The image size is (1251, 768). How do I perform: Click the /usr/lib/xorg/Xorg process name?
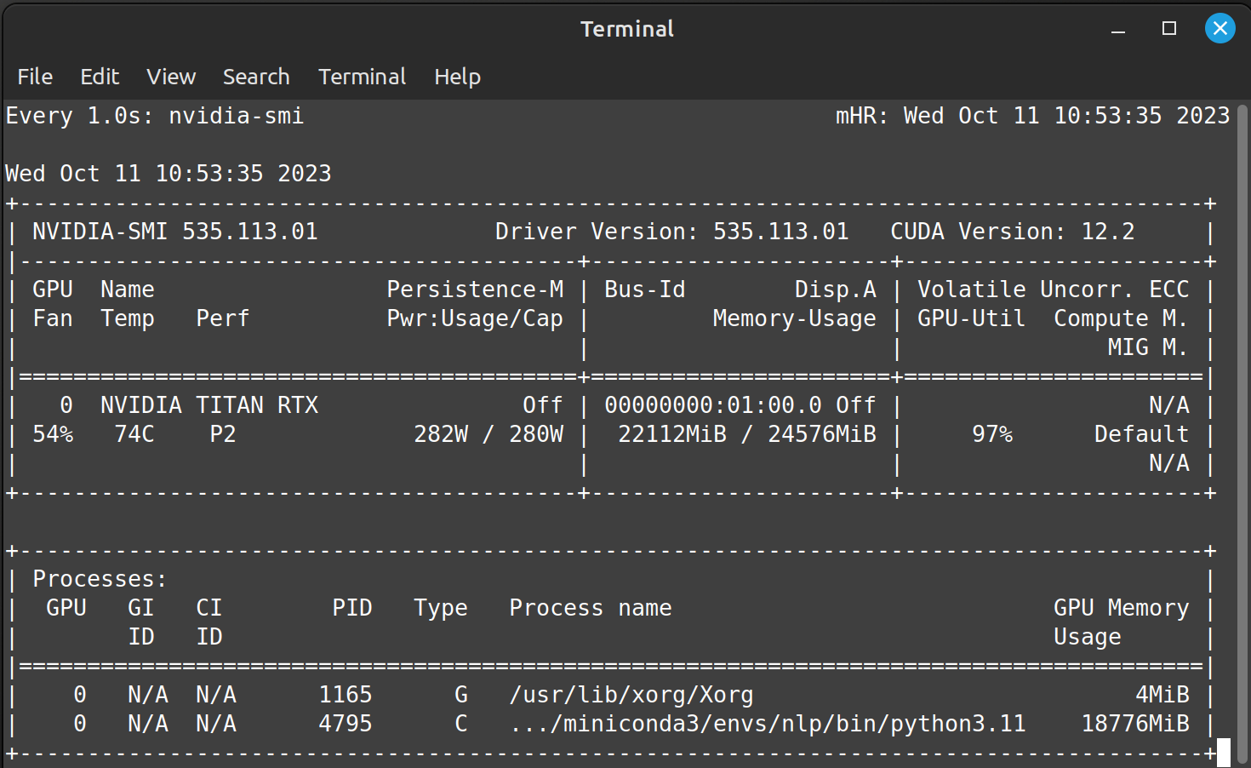point(631,695)
